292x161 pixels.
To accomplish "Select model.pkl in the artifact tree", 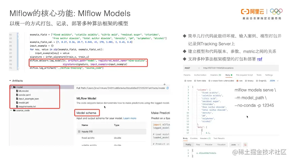I will click(x=24, y=103).
